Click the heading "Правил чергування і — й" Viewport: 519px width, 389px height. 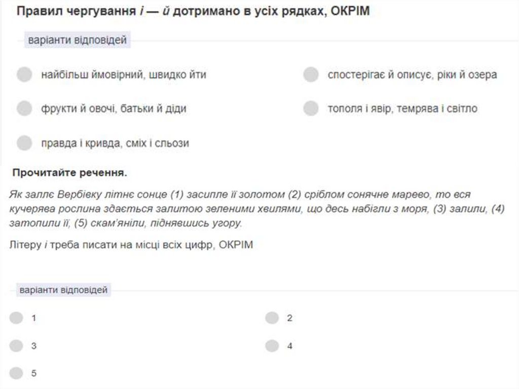click(193, 11)
